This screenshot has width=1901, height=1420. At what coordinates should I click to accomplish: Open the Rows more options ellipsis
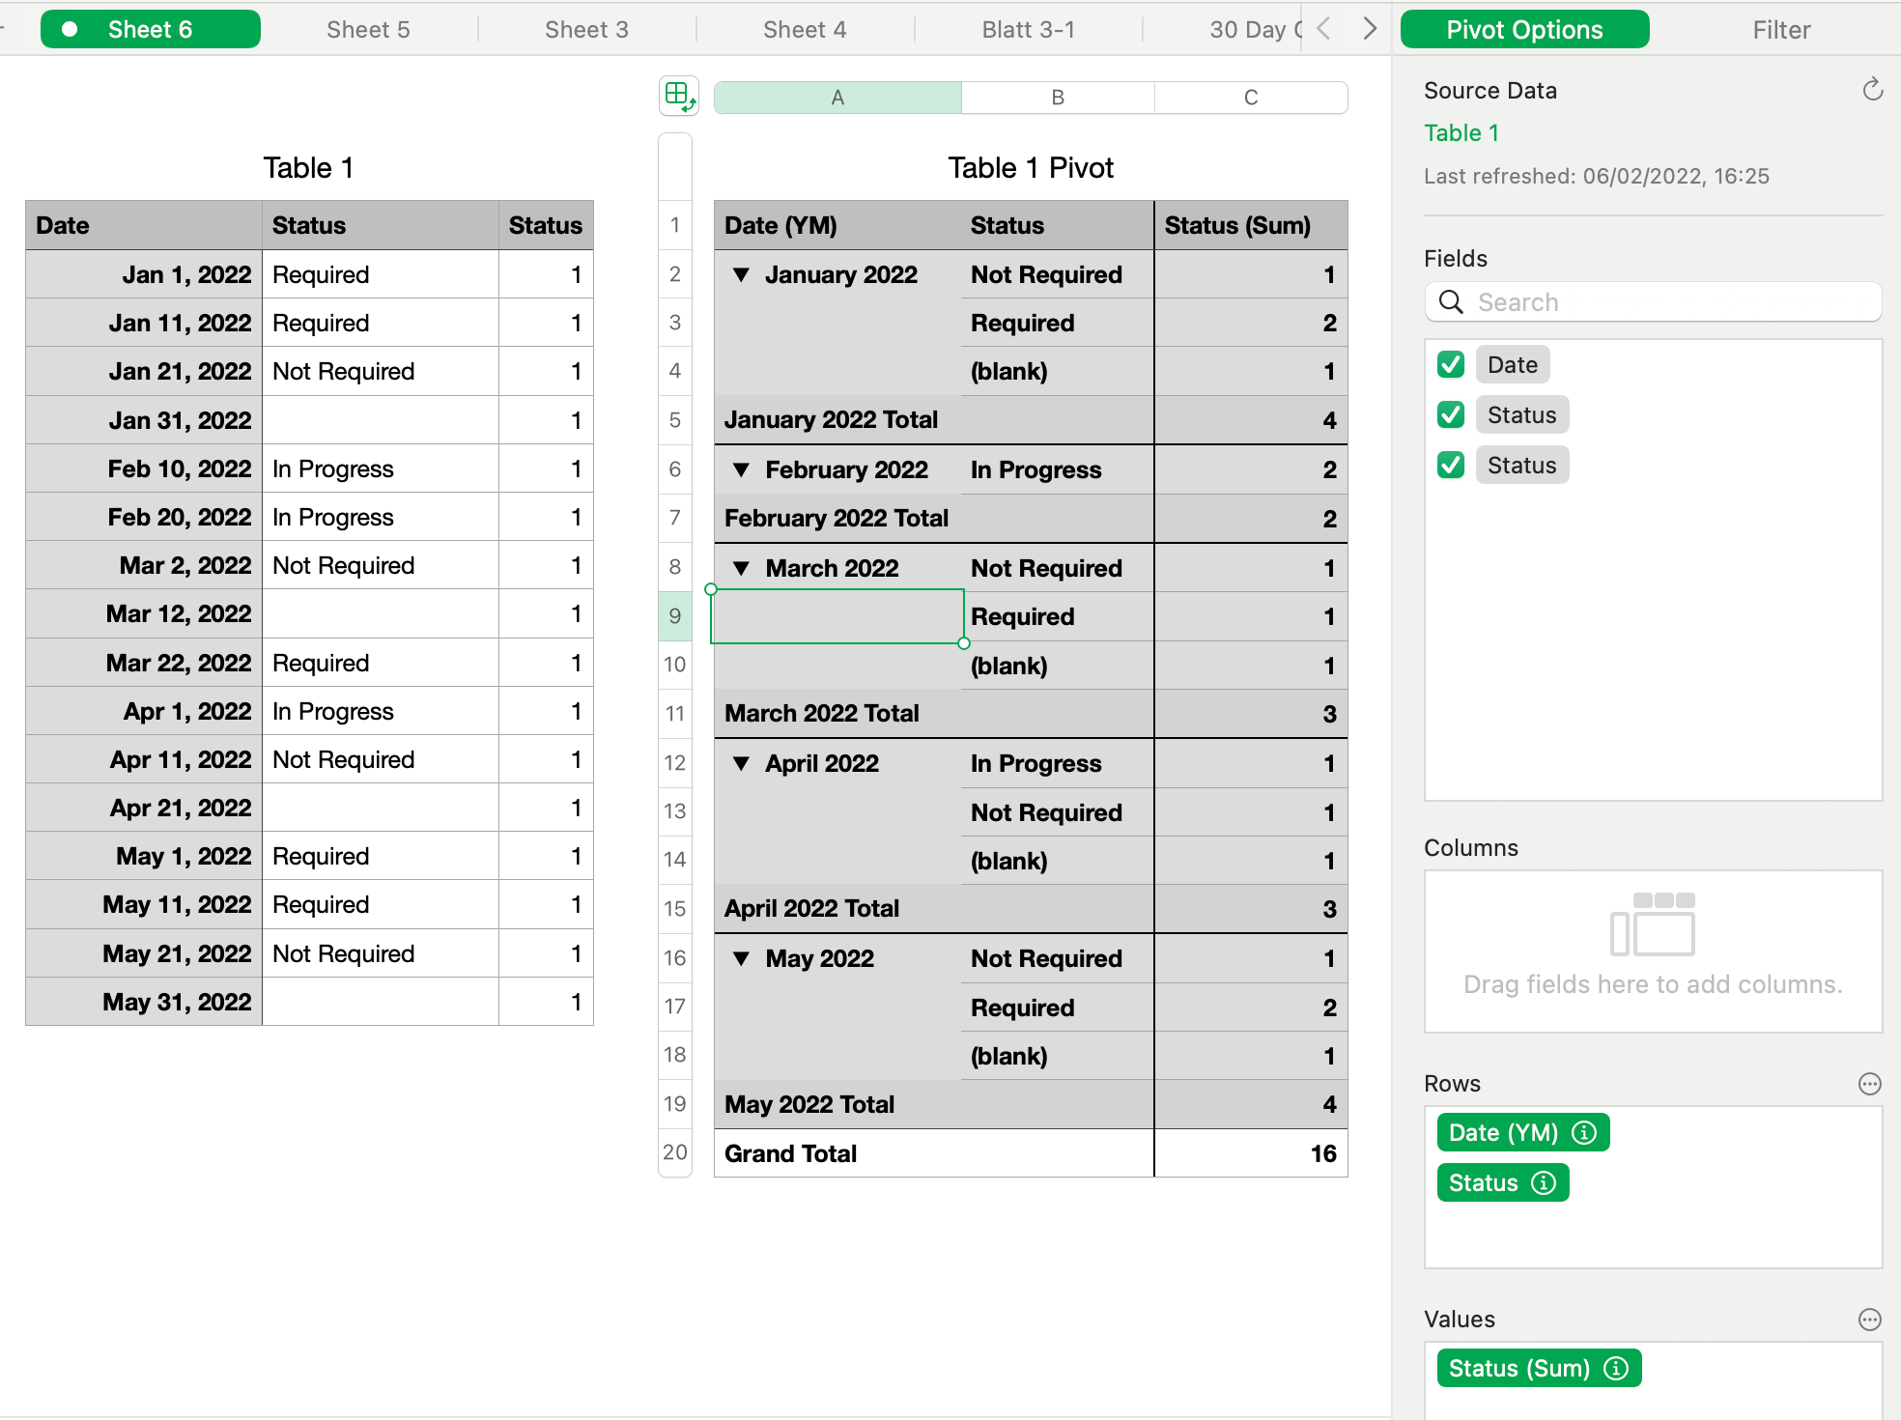tap(1869, 1084)
